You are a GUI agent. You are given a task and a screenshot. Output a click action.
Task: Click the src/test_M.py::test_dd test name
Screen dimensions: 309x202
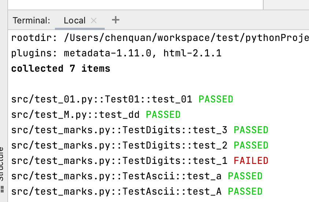(75, 115)
